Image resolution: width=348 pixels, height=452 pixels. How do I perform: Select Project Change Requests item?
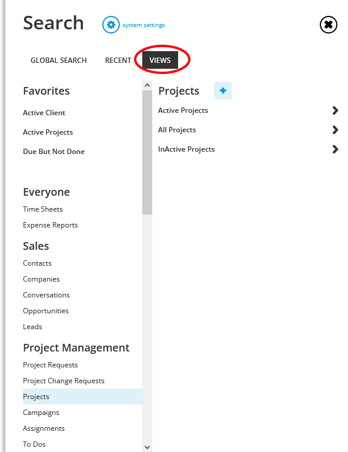coord(63,381)
